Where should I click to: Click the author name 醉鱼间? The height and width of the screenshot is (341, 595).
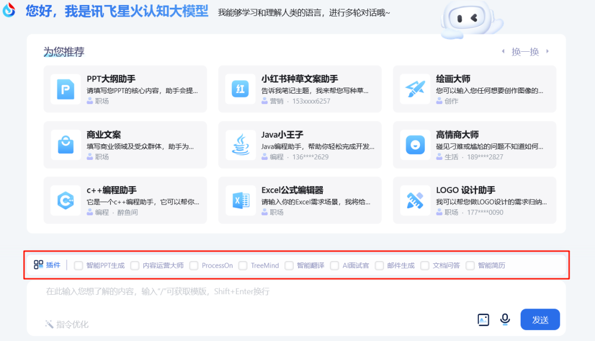pyautogui.click(x=127, y=213)
